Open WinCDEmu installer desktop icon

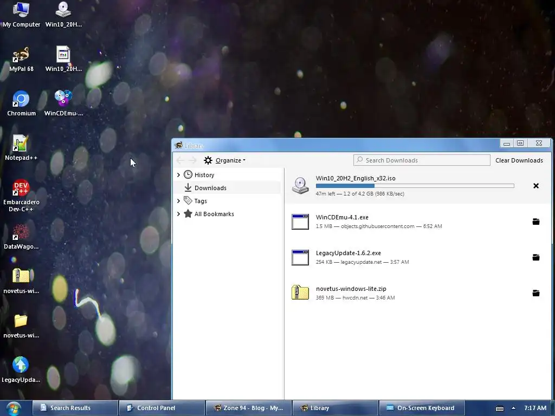click(63, 103)
